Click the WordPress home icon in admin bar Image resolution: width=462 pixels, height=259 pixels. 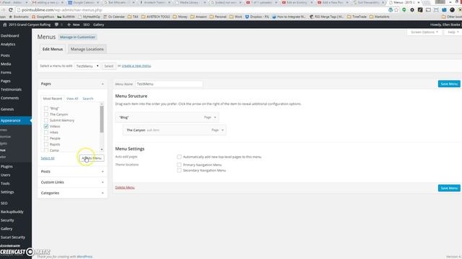pyautogui.click(x=5, y=24)
